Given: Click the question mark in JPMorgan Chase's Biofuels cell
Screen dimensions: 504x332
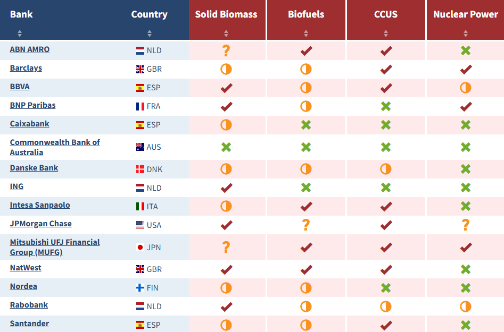Looking at the screenshot, I should coord(306,225).
